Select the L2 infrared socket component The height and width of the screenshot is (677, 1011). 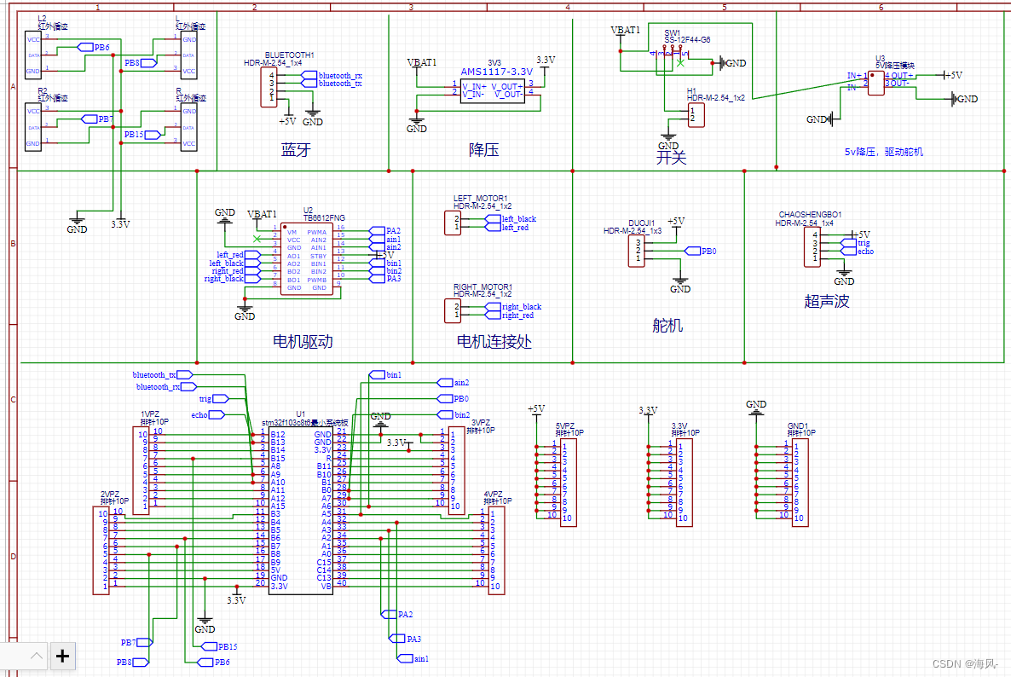tap(33, 55)
